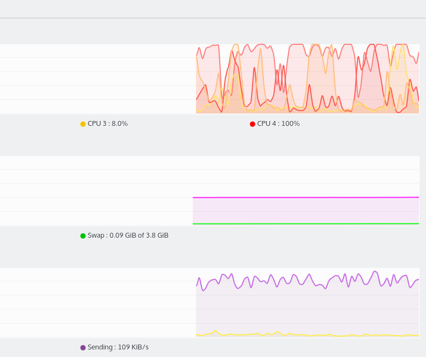This screenshot has height=357, width=426.
Task: Open the purple Sending color picker
Action: tap(83, 348)
